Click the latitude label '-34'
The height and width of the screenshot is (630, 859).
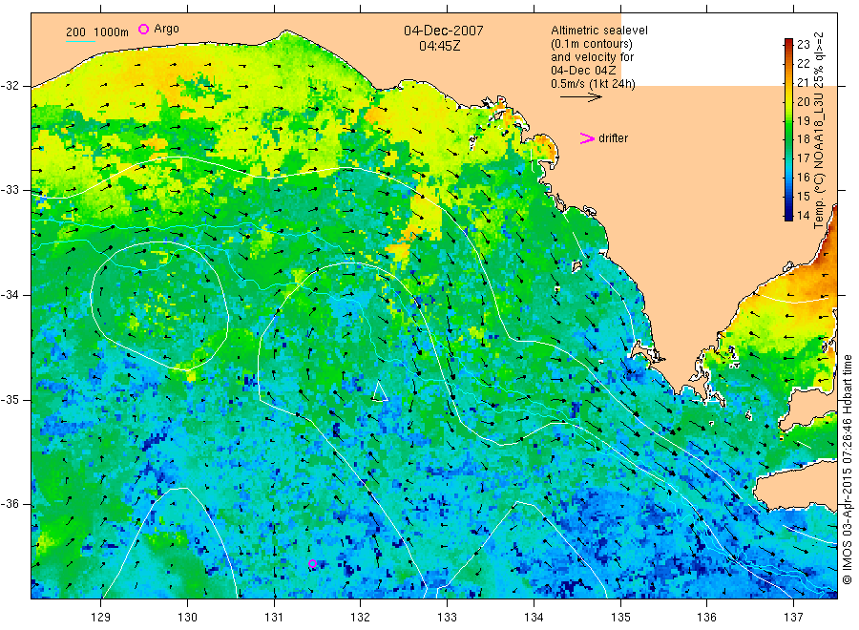tap(10, 295)
